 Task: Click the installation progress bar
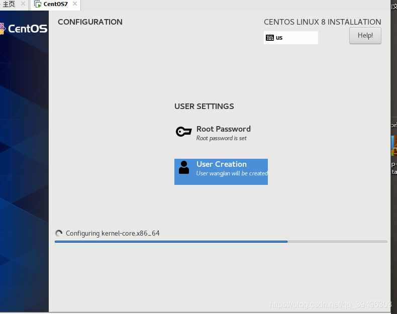coord(221,242)
